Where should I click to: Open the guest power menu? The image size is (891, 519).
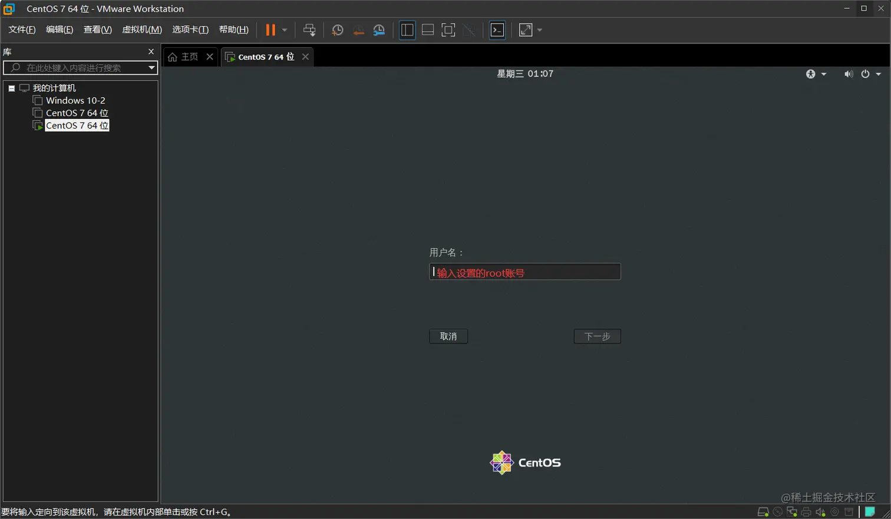click(x=870, y=74)
